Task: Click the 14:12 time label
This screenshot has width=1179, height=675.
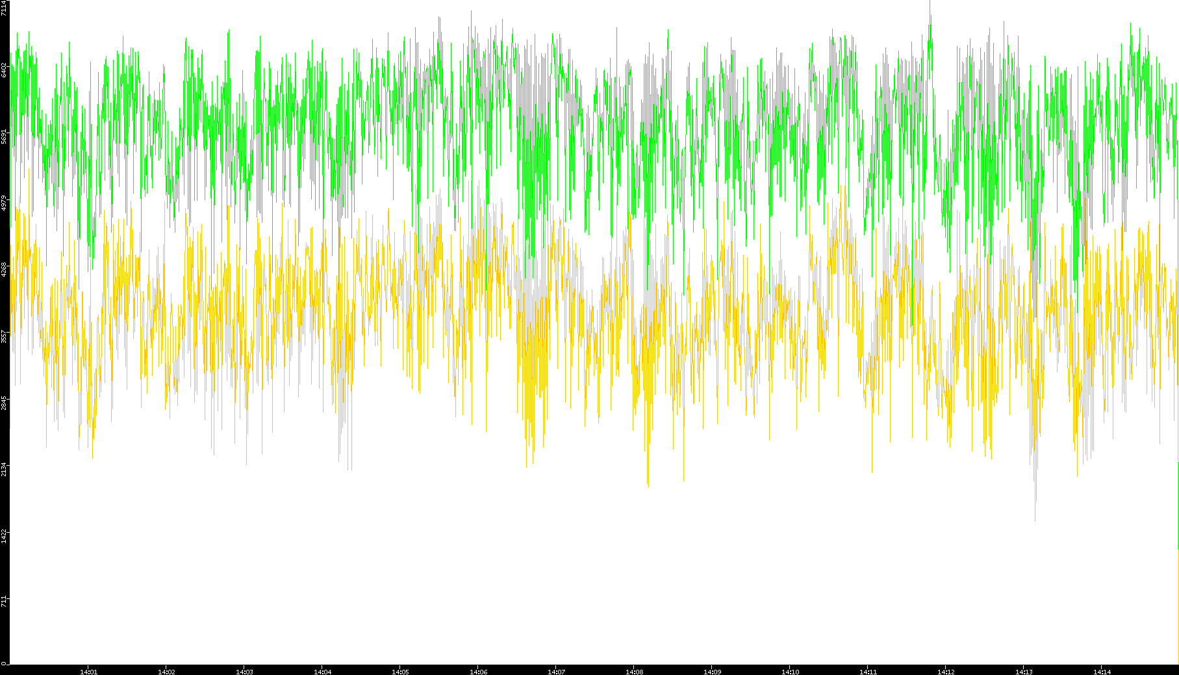Action: [946, 671]
